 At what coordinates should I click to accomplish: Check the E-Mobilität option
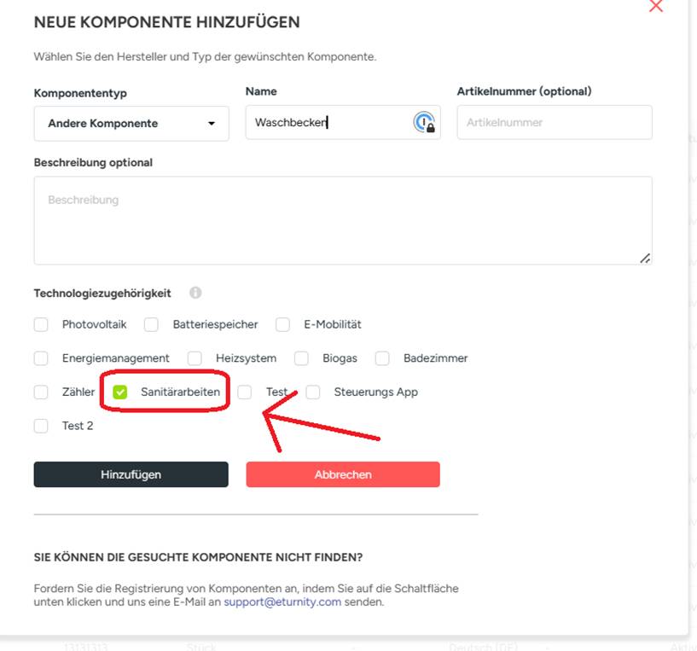[283, 324]
